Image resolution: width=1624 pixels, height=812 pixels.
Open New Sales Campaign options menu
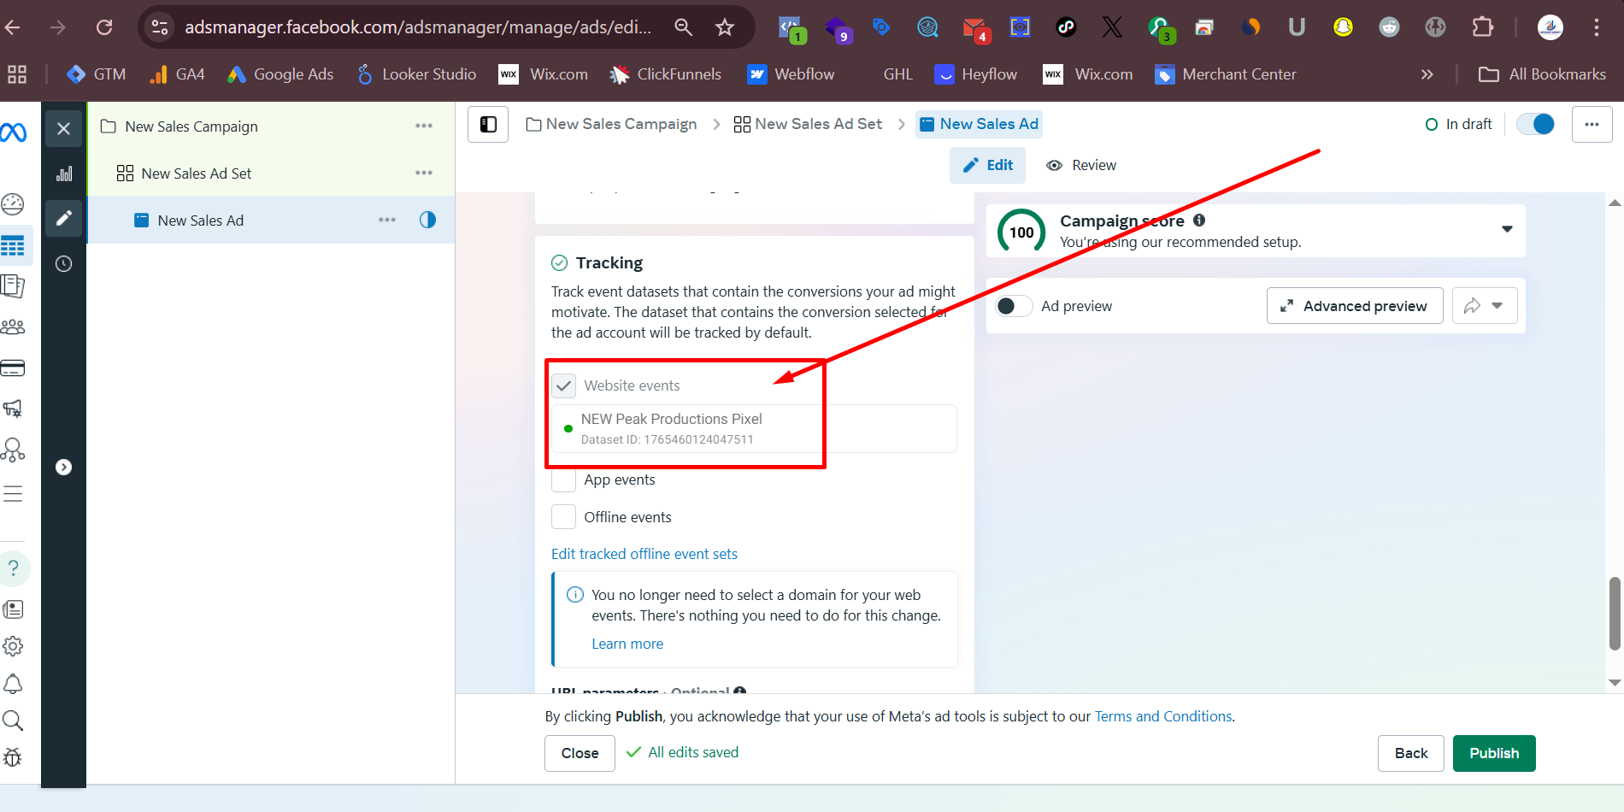(x=424, y=127)
